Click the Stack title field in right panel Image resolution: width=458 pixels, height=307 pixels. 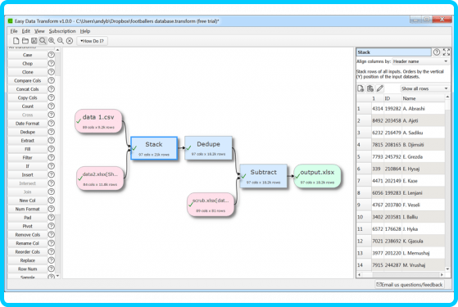coord(394,52)
